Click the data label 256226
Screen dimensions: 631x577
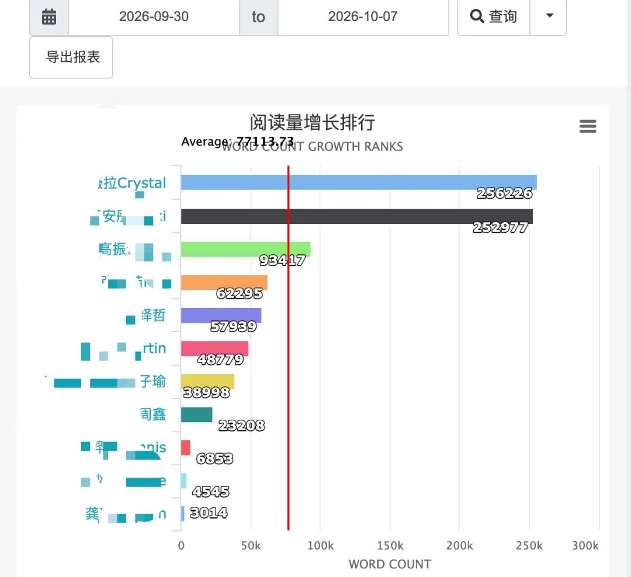pyautogui.click(x=505, y=194)
